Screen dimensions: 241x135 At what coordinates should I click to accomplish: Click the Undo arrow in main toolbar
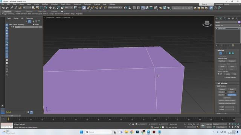[3, 8]
